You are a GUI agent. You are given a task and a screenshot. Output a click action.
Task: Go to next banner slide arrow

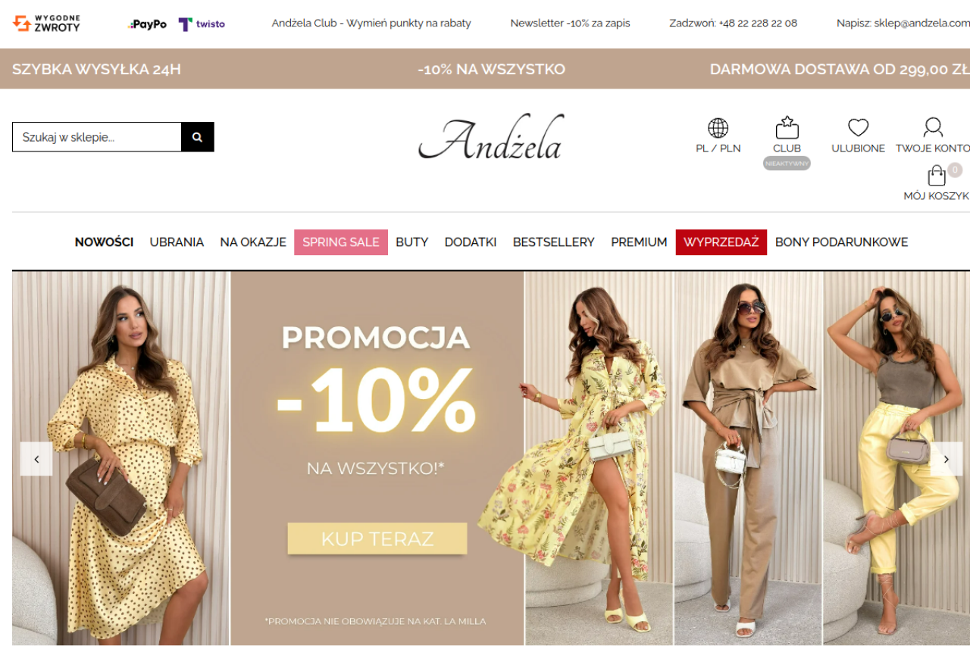point(946,459)
